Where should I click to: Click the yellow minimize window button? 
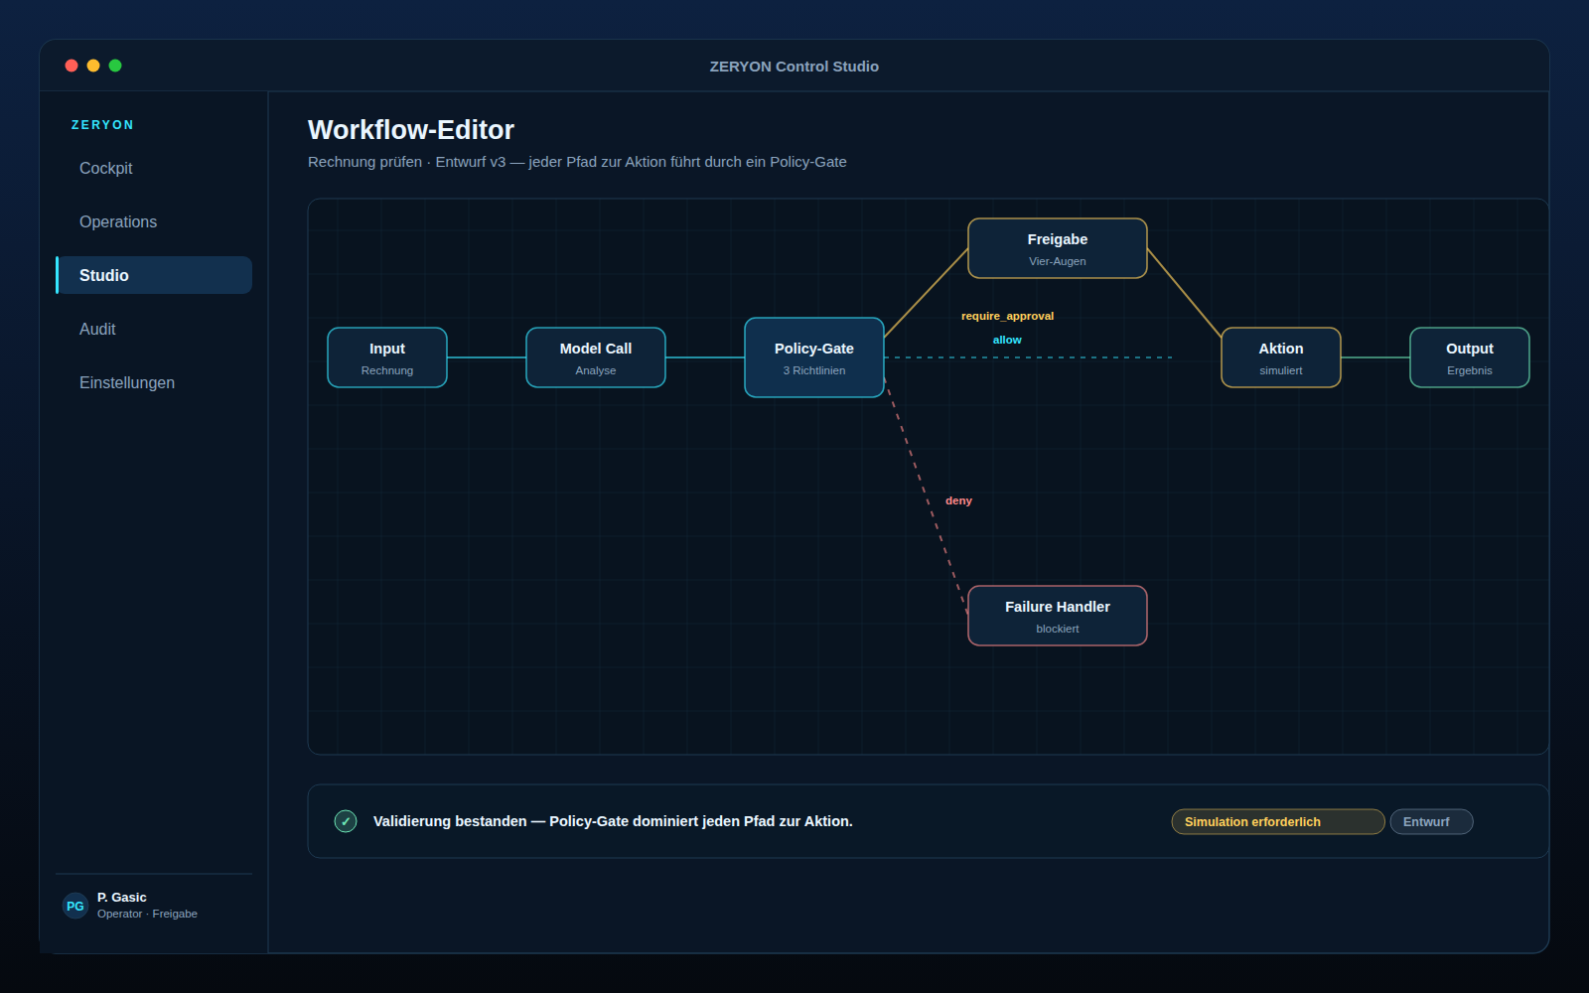pos(93,66)
